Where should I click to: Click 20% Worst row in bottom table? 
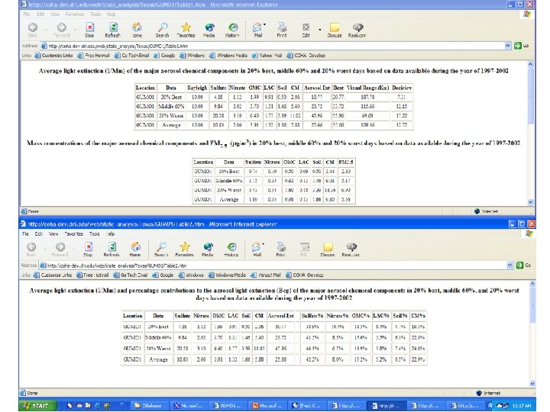[x=273, y=348]
